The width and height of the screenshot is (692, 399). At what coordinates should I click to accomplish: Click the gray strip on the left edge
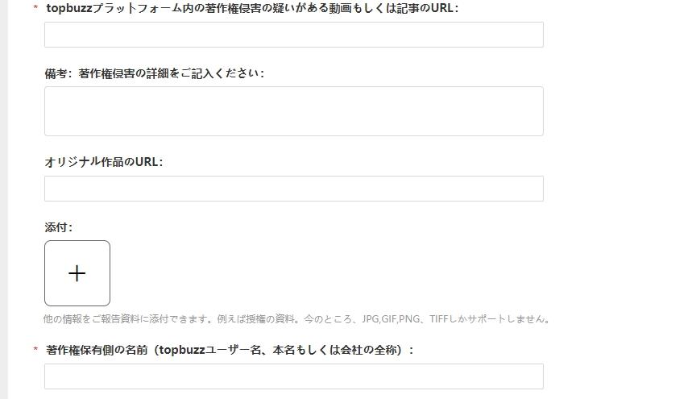pos(4,200)
